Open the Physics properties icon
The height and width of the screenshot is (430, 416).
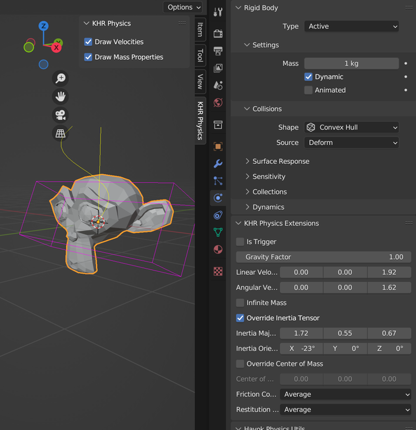point(218,198)
